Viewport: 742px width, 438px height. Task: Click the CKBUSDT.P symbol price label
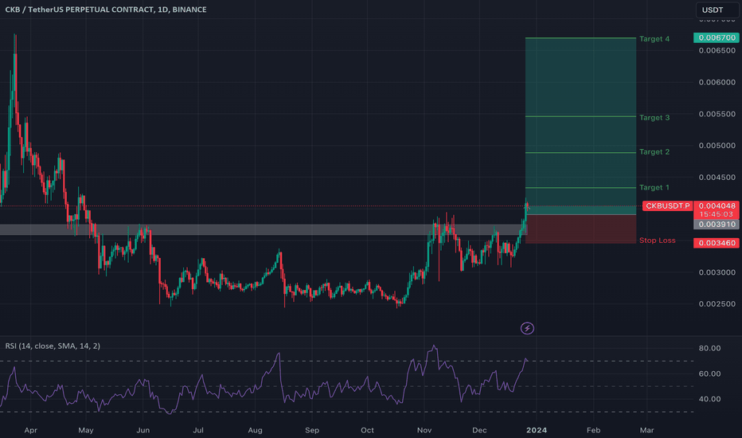click(668, 206)
